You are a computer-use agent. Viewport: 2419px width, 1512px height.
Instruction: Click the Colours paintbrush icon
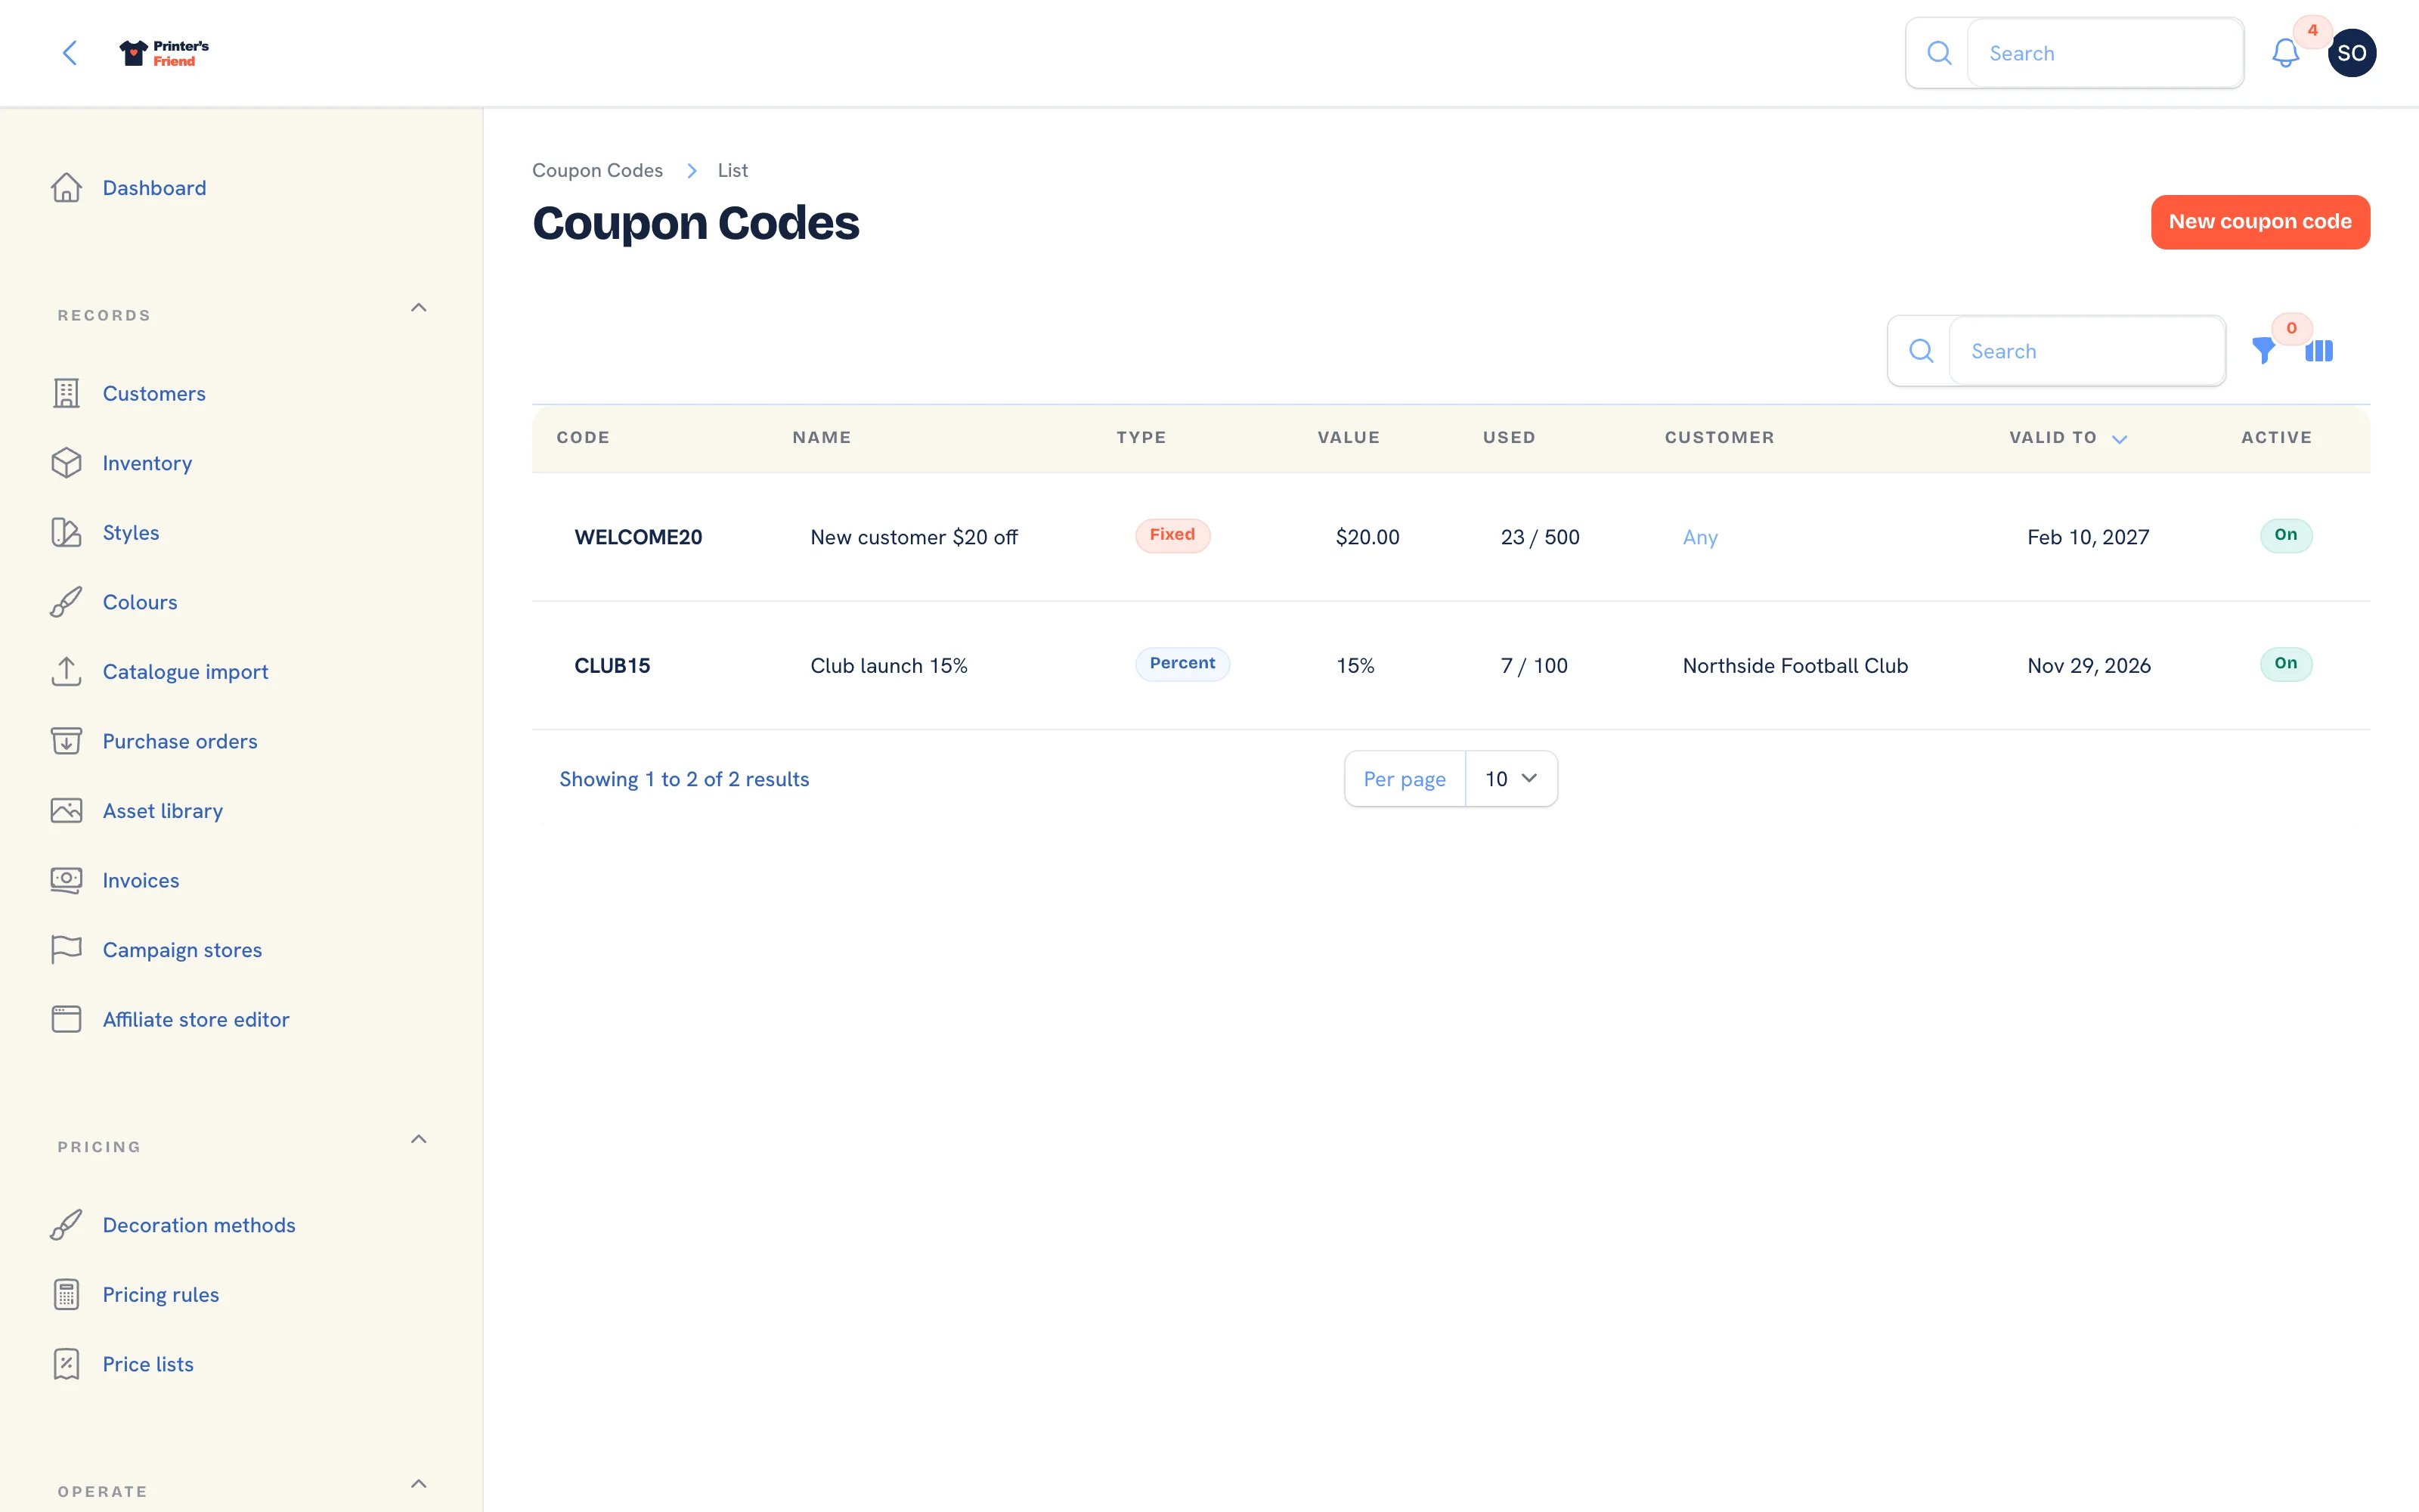click(66, 602)
